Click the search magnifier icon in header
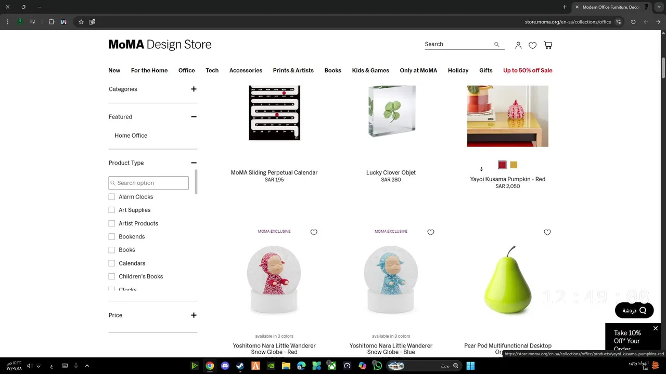Screen dimensions: 666x374 point(497,45)
